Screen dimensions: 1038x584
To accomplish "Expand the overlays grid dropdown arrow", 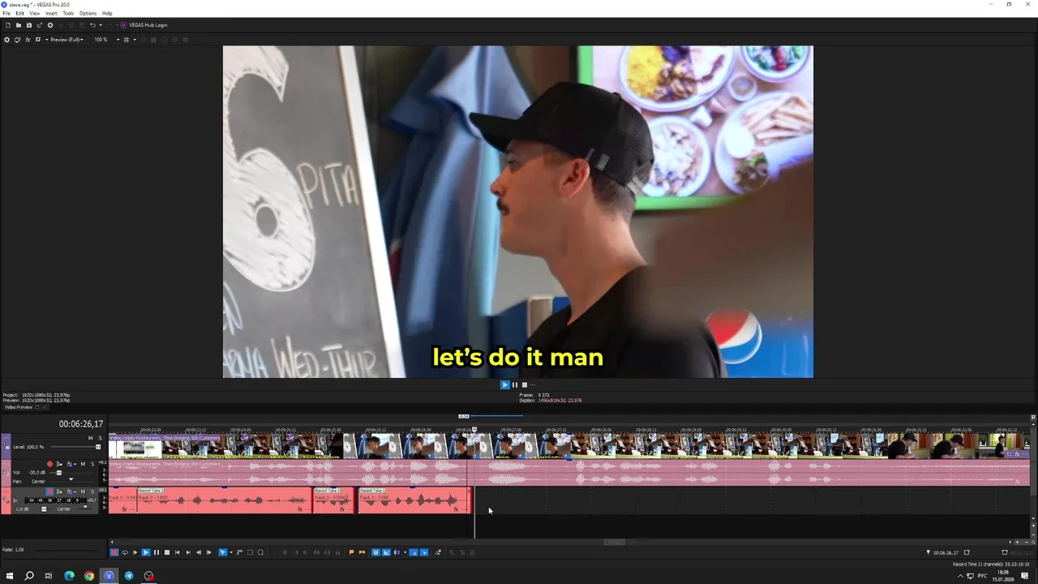I will (x=134, y=40).
